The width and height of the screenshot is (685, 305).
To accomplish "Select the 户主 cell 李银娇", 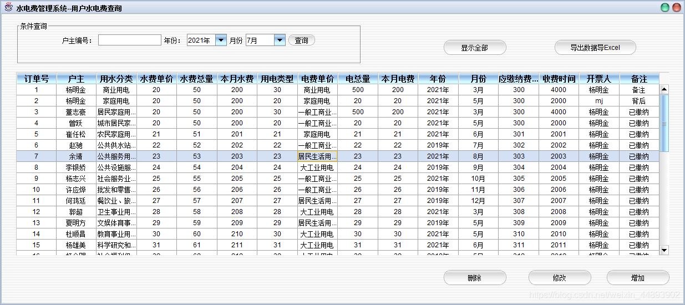I will tap(77, 167).
